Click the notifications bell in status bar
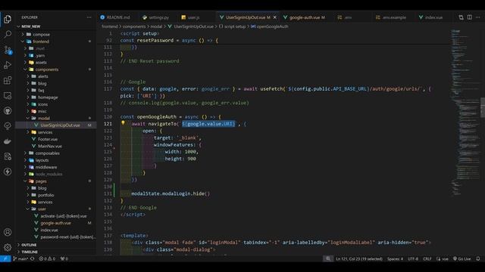Image resolution: width=485 pixels, height=272 pixels. [x=478, y=258]
